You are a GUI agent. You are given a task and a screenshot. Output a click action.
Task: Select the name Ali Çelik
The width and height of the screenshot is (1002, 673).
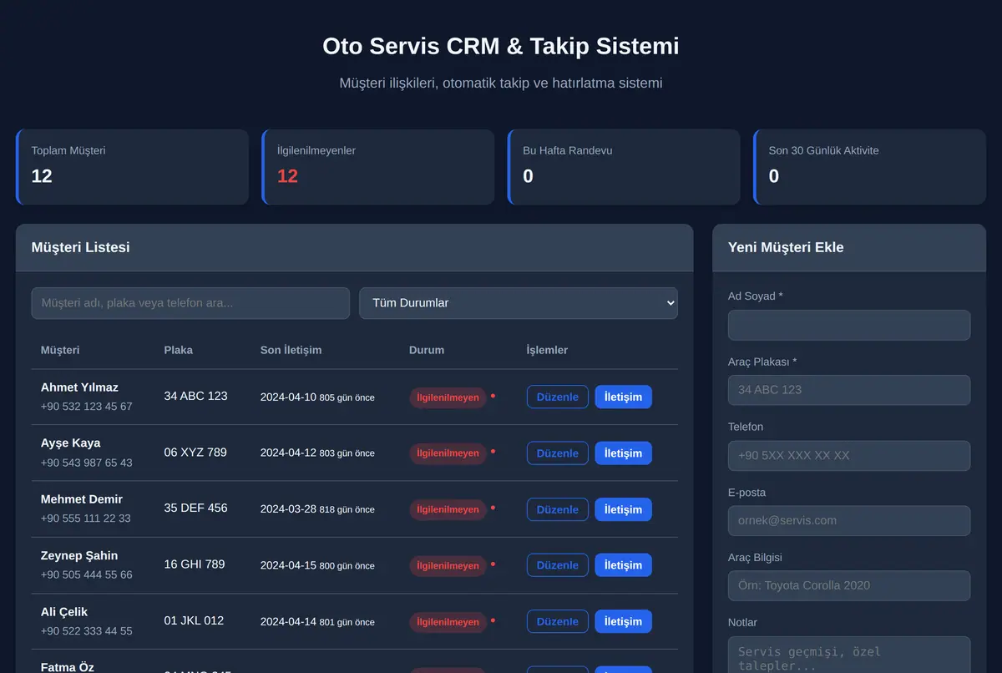[64, 612]
